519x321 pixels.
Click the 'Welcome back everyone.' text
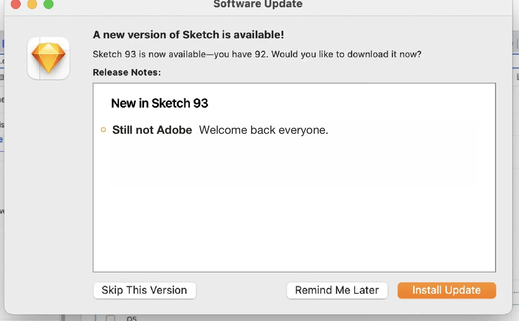coord(264,130)
